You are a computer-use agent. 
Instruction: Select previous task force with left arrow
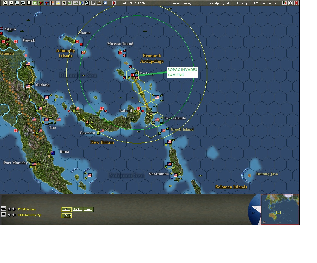pos(9,209)
